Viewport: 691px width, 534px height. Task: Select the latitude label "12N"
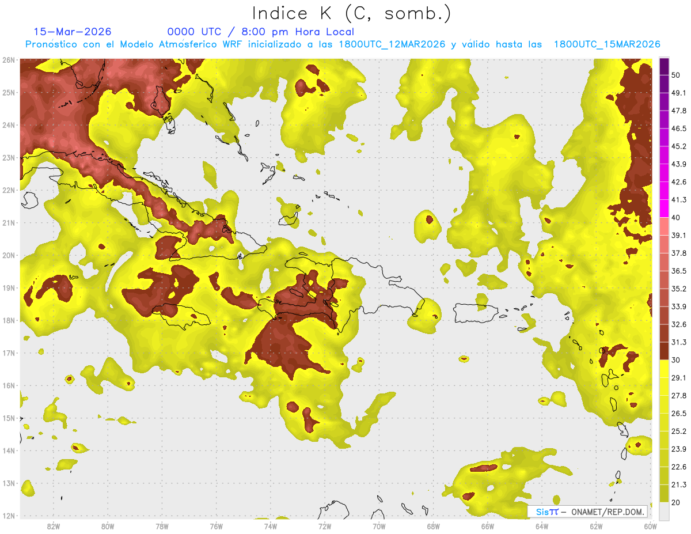click(9, 516)
